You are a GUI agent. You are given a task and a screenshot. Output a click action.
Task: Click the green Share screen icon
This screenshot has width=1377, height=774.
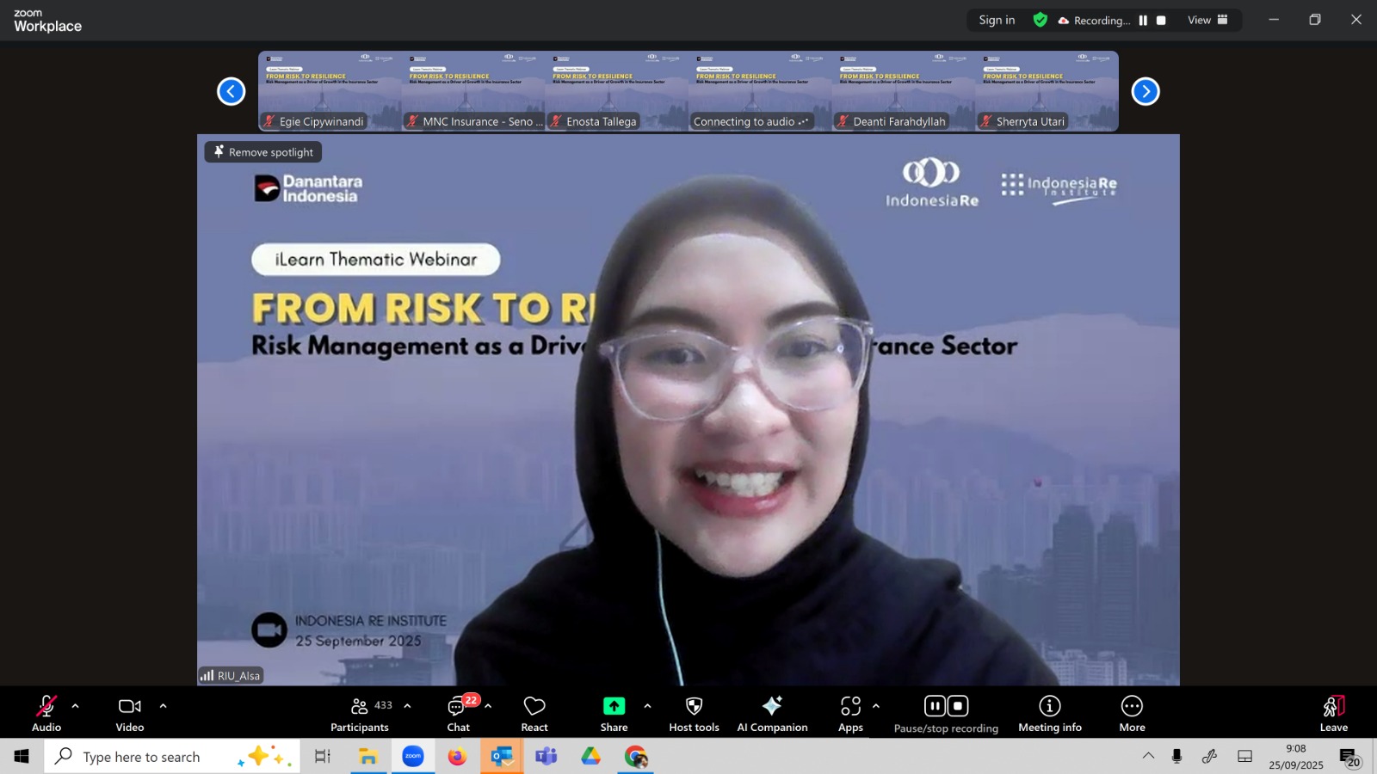point(614,706)
